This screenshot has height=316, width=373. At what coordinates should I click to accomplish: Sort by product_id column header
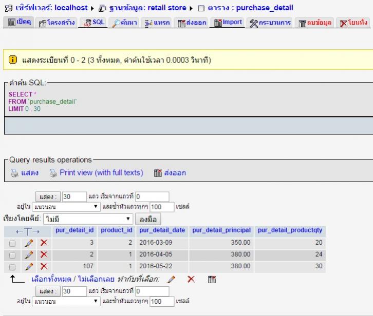pyautogui.click(x=117, y=230)
